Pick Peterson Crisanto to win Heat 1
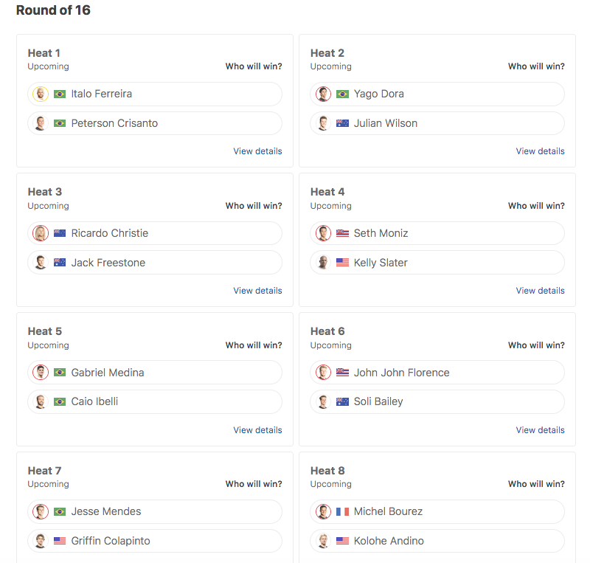Viewport: 590px width, 563px height. pyautogui.click(x=155, y=123)
